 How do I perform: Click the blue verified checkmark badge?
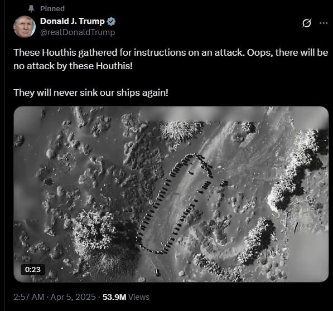[x=111, y=21]
